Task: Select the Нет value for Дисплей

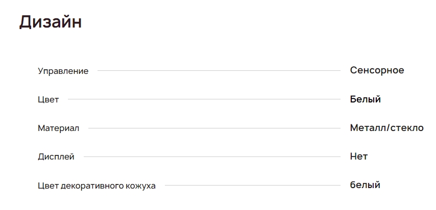Action: coord(358,156)
